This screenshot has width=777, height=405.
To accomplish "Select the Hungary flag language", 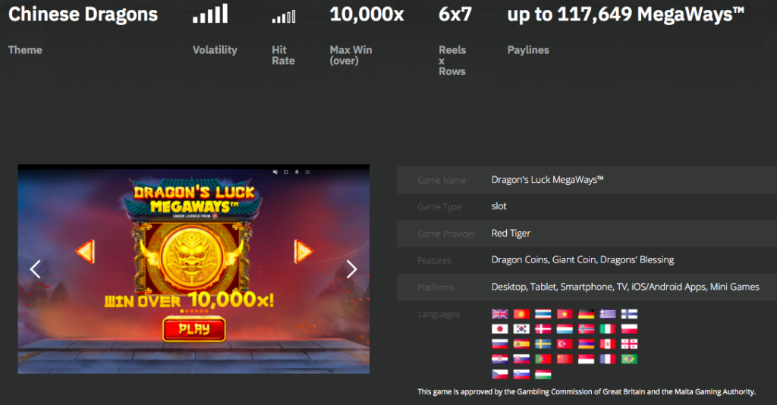I will tap(543, 375).
